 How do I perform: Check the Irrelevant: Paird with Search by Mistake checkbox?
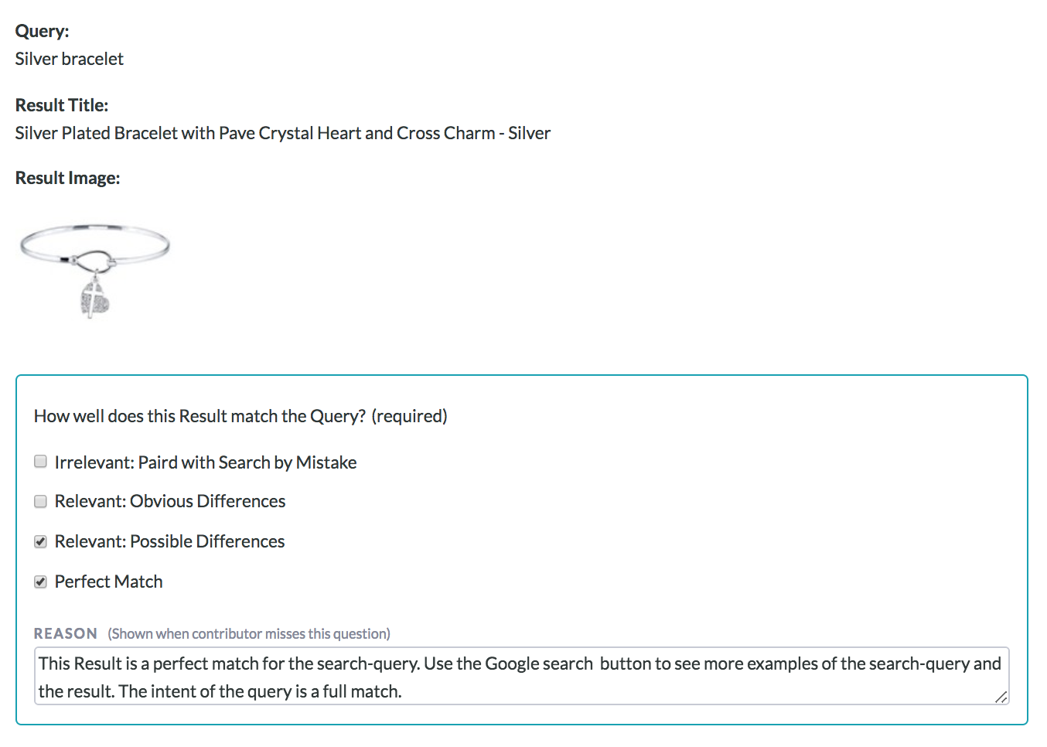(x=41, y=462)
